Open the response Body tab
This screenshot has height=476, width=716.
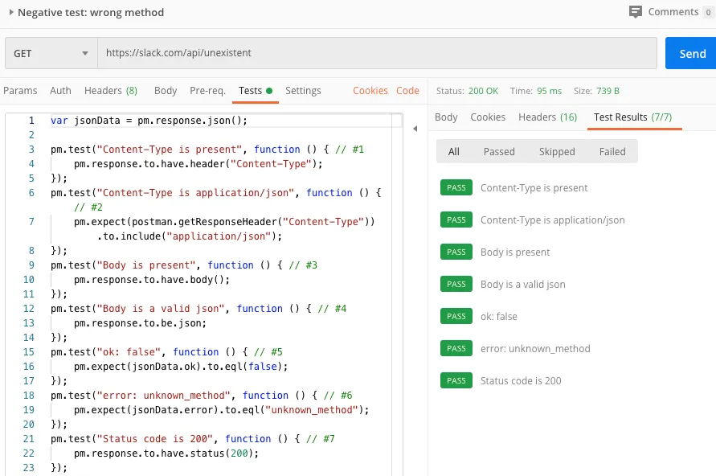tap(446, 117)
